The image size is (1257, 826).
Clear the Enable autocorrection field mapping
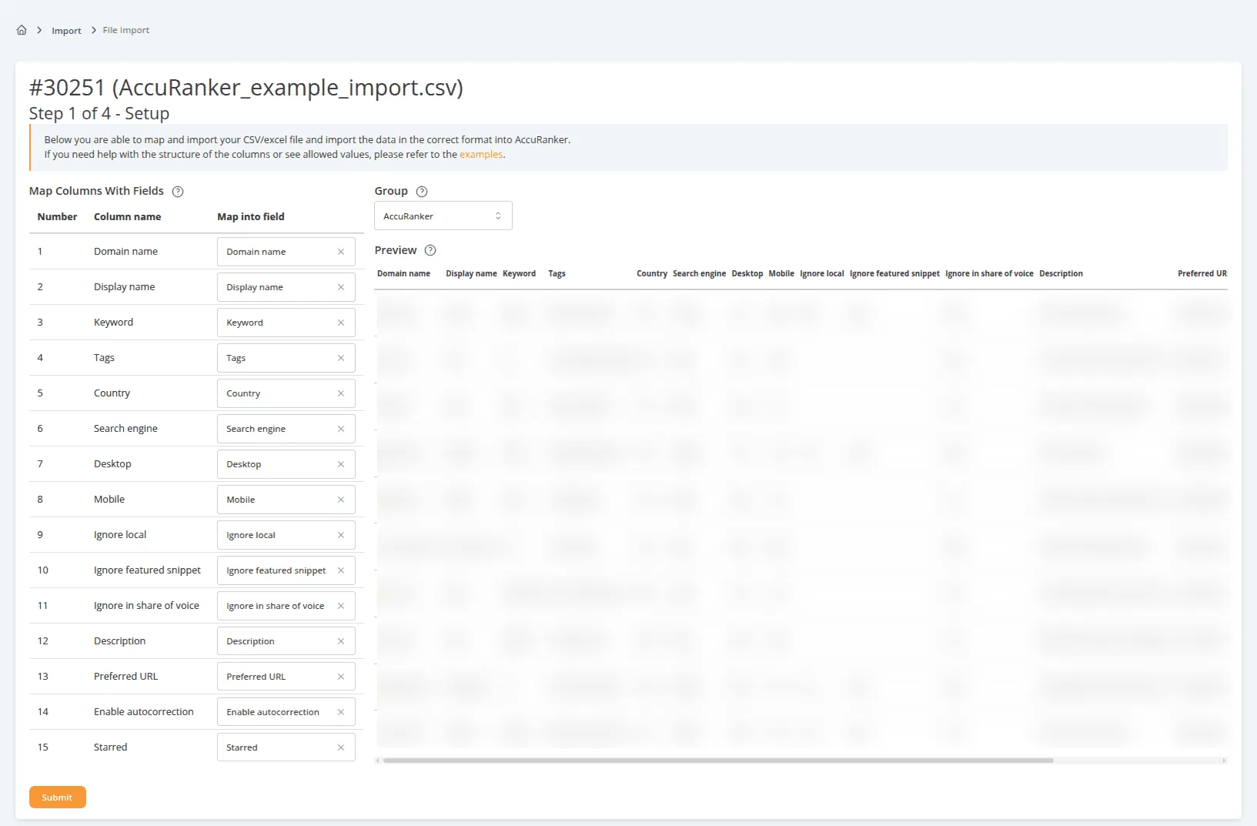click(x=341, y=712)
